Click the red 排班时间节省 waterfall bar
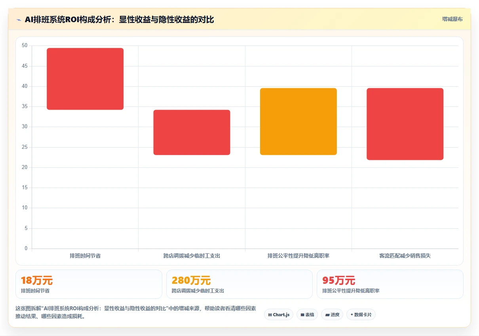 tap(85, 79)
